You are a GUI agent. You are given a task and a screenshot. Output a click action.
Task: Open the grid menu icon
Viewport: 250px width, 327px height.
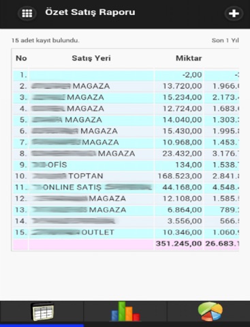click(x=27, y=14)
